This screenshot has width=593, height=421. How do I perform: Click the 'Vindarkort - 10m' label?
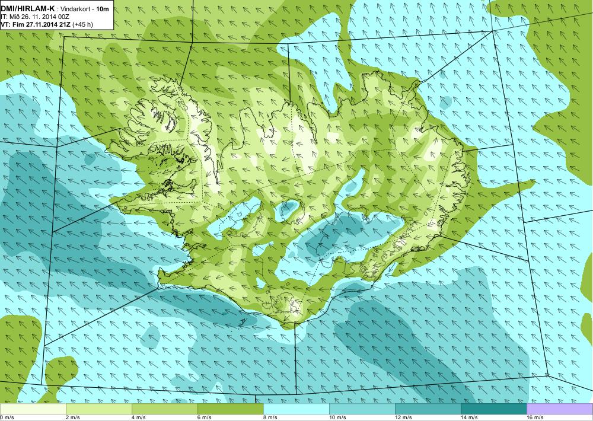[85, 9]
